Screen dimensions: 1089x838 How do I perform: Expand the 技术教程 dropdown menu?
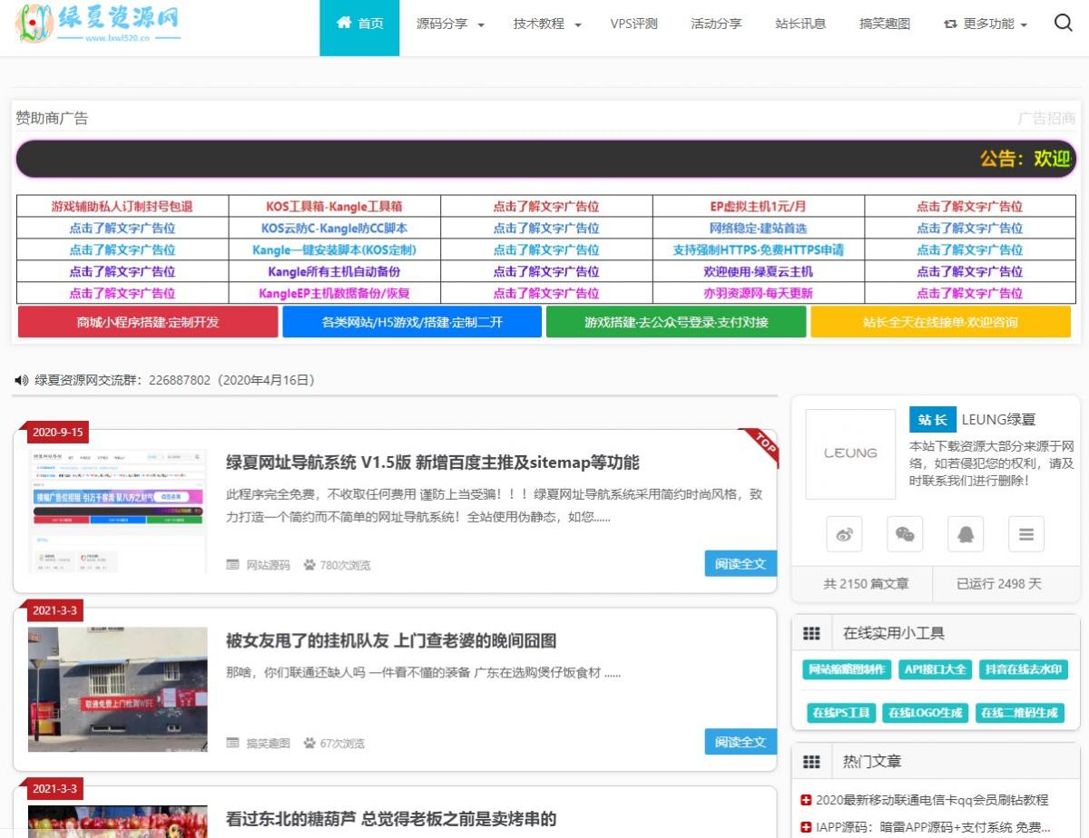tap(547, 24)
